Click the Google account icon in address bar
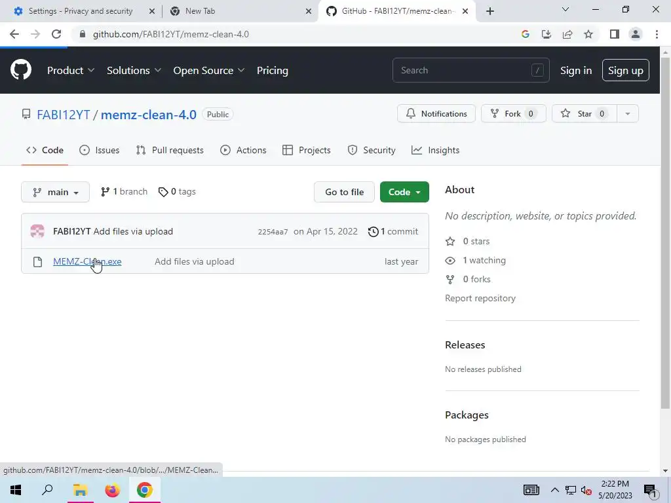Viewport: 671px width, 503px height. tap(526, 34)
